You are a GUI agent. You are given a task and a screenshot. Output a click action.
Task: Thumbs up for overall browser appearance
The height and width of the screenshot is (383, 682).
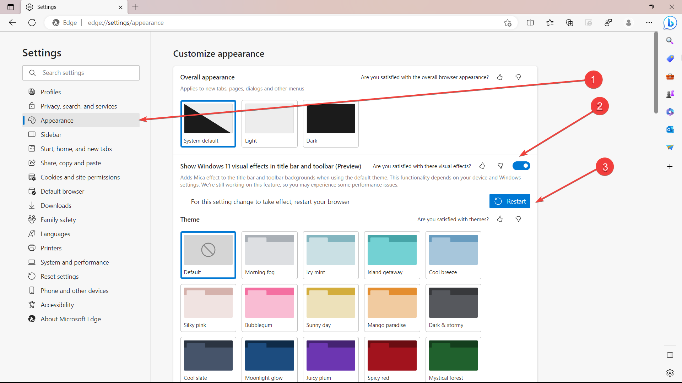coord(500,77)
